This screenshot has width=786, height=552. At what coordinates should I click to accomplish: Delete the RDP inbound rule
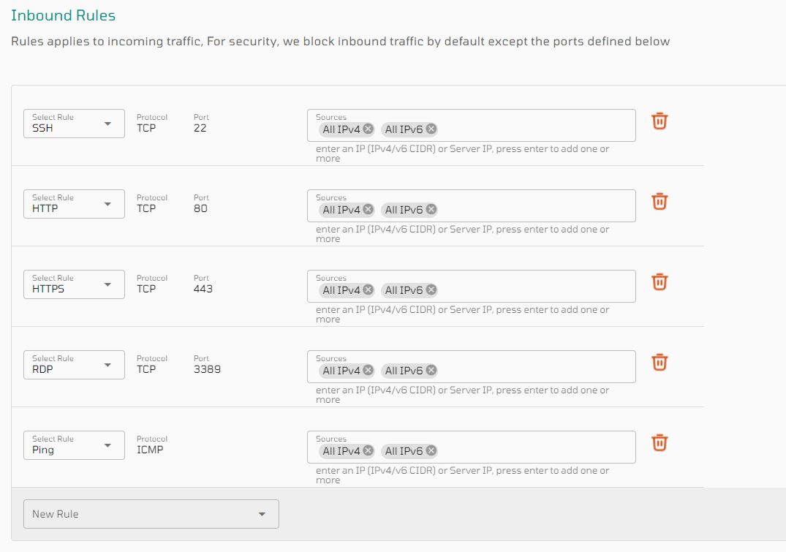click(660, 363)
